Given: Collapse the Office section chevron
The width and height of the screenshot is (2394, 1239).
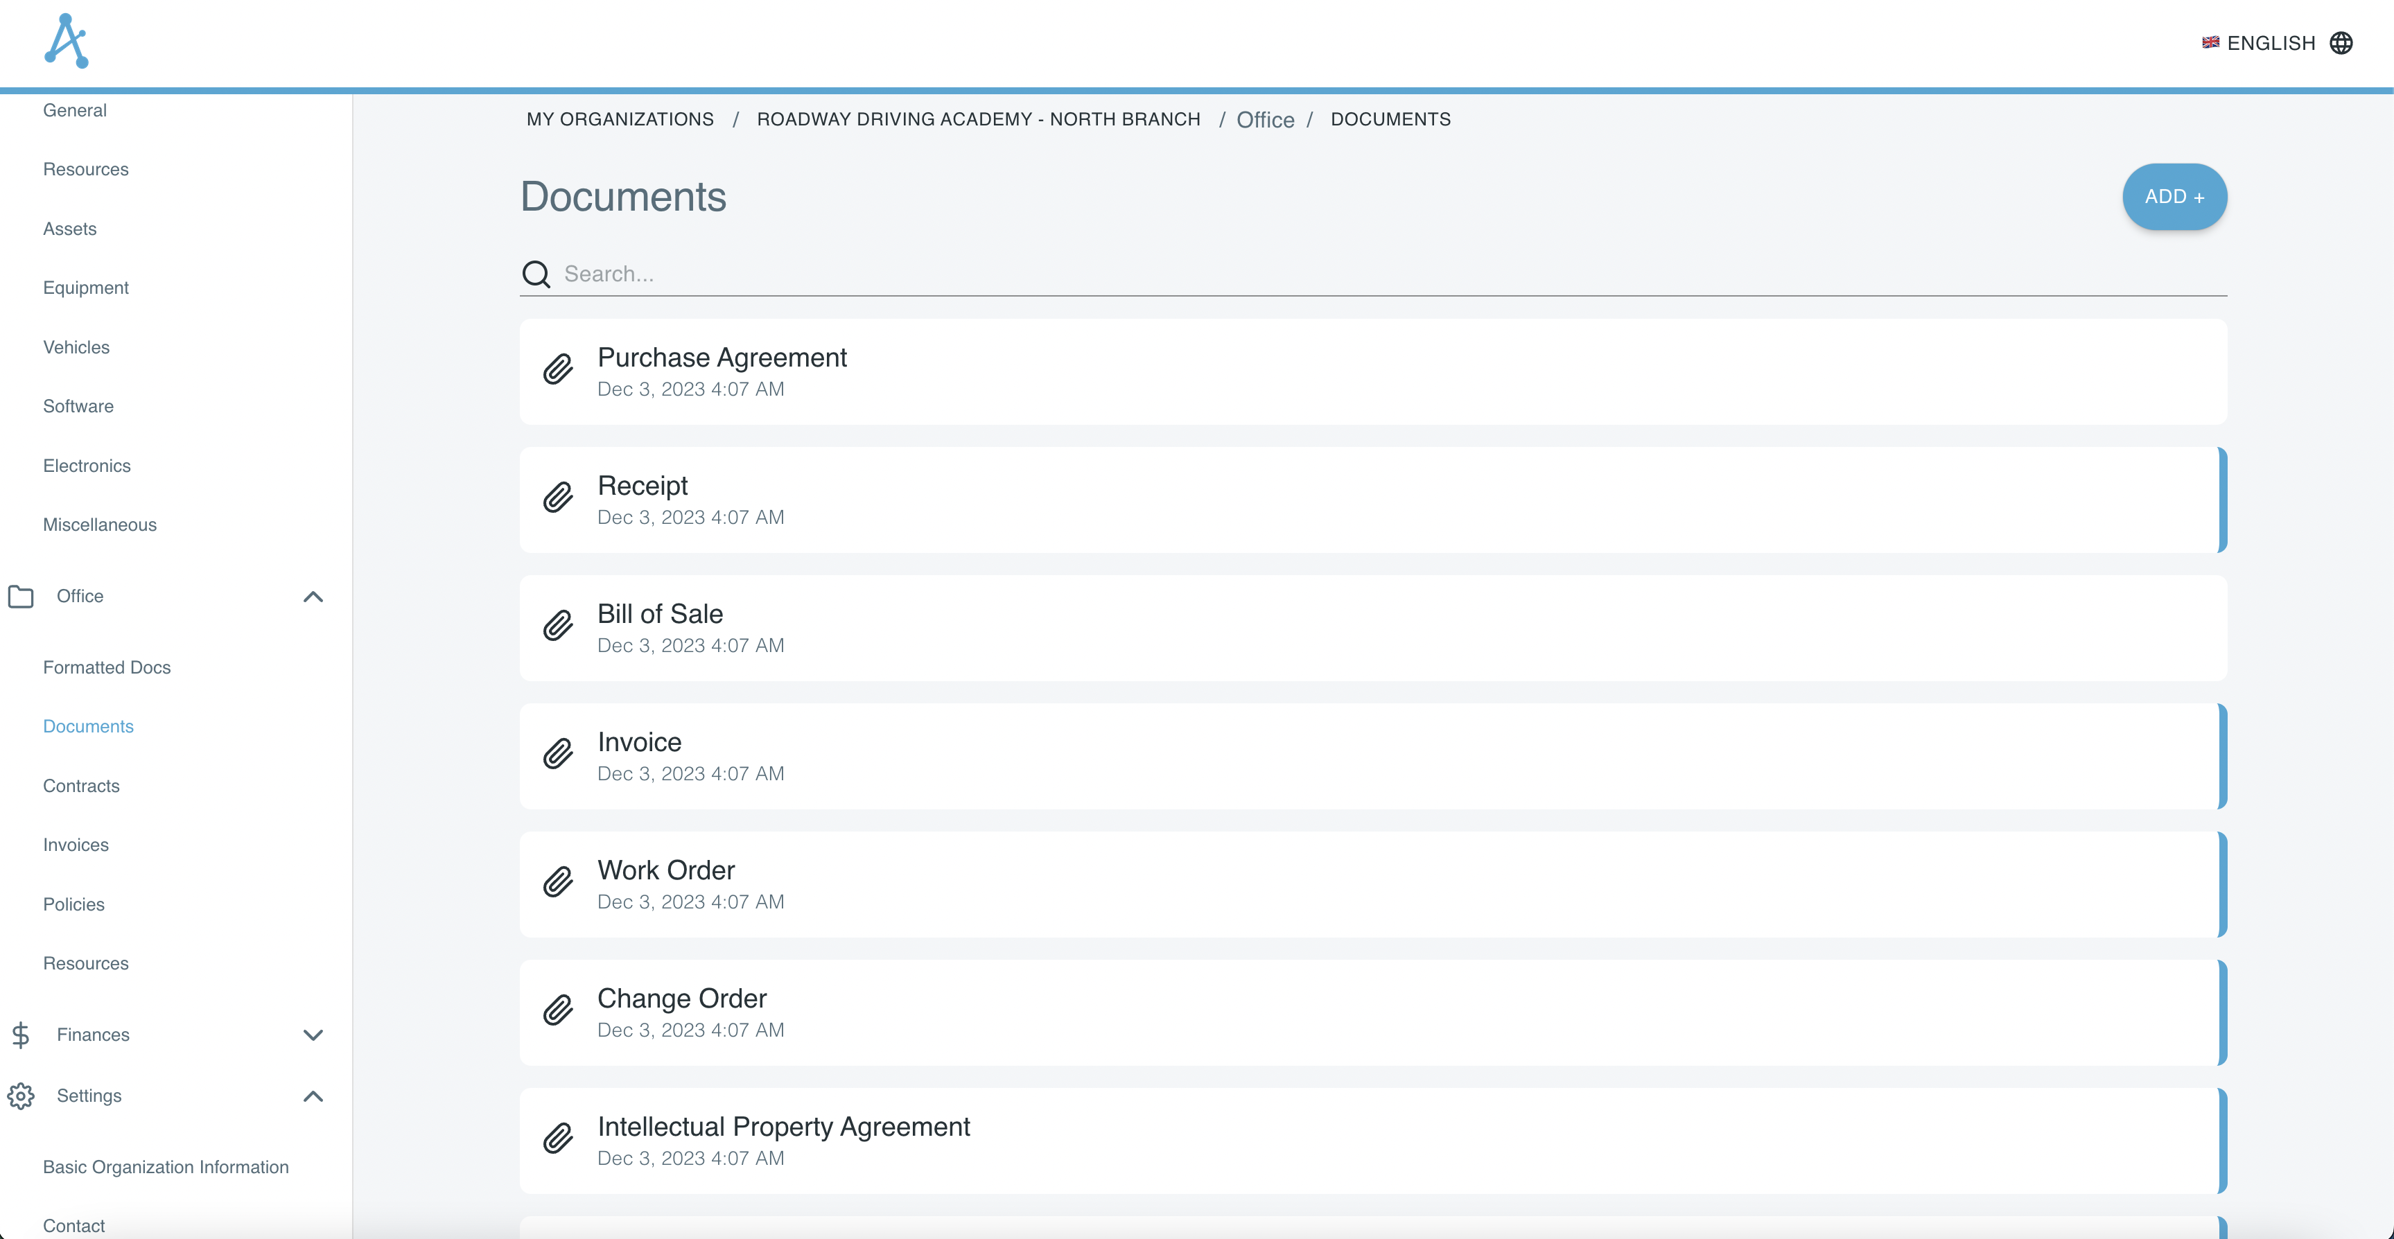Looking at the screenshot, I should coord(313,597).
